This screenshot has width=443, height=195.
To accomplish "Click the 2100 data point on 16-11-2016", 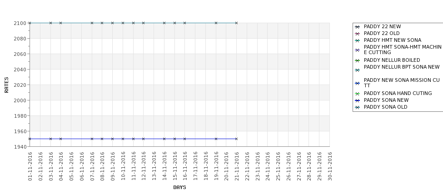I will [x=185, y=23].
